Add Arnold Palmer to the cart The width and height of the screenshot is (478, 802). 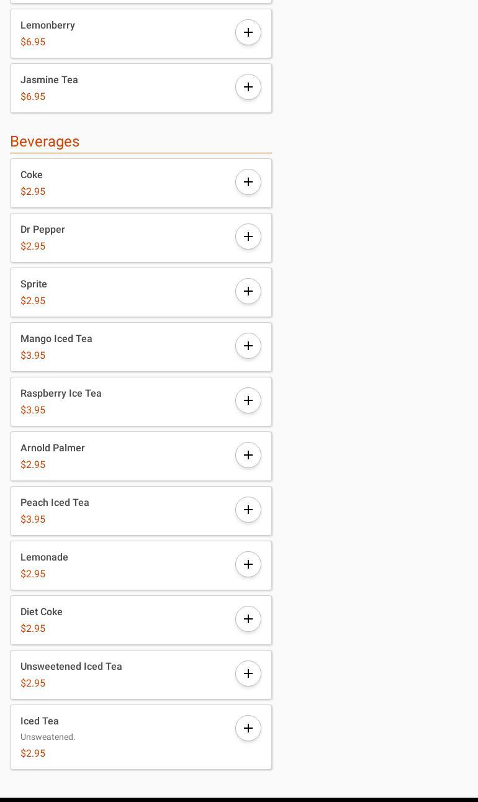(248, 455)
